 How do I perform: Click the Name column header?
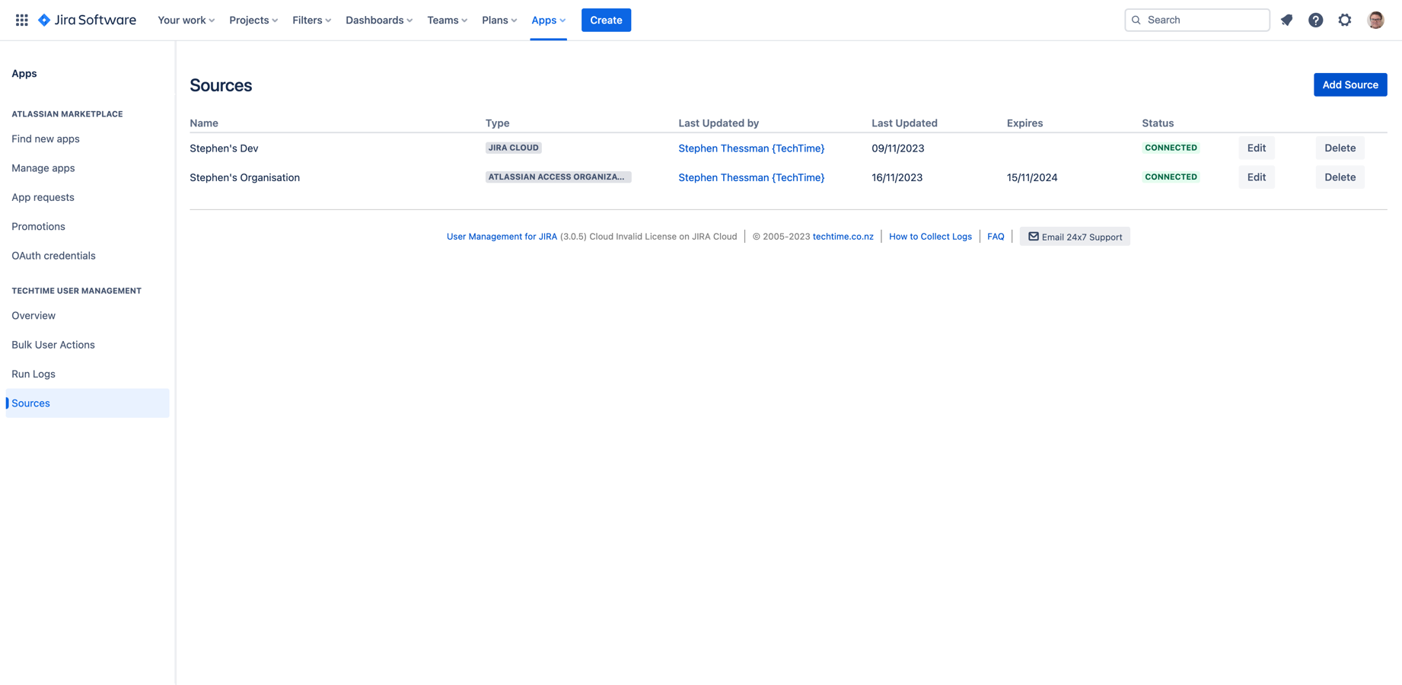[x=204, y=123]
